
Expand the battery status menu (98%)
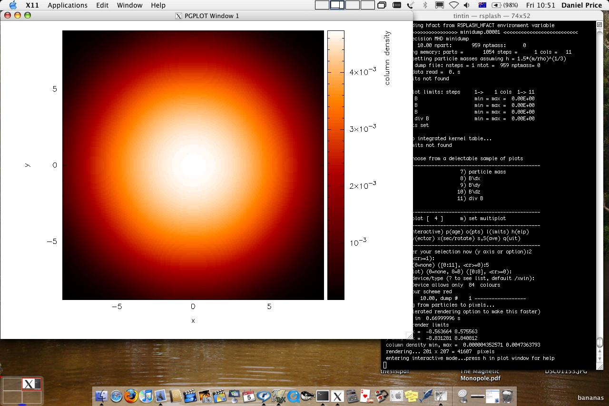[505, 5]
